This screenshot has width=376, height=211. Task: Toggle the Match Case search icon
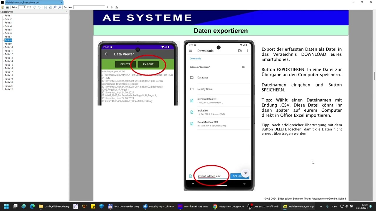[x=117, y=7]
